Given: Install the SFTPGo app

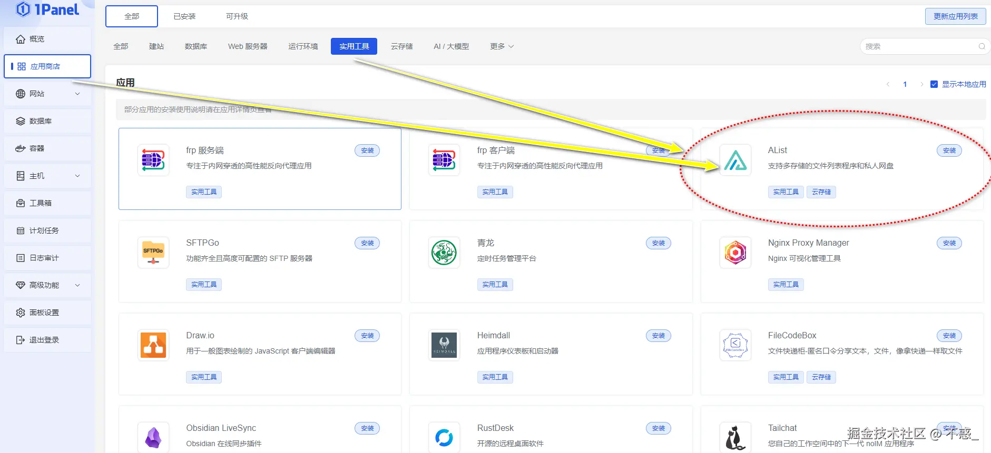Looking at the screenshot, I should tap(367, 243).
